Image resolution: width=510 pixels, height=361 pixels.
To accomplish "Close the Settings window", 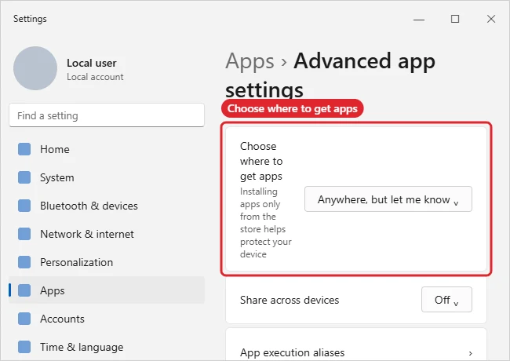I will coord(491,19).
